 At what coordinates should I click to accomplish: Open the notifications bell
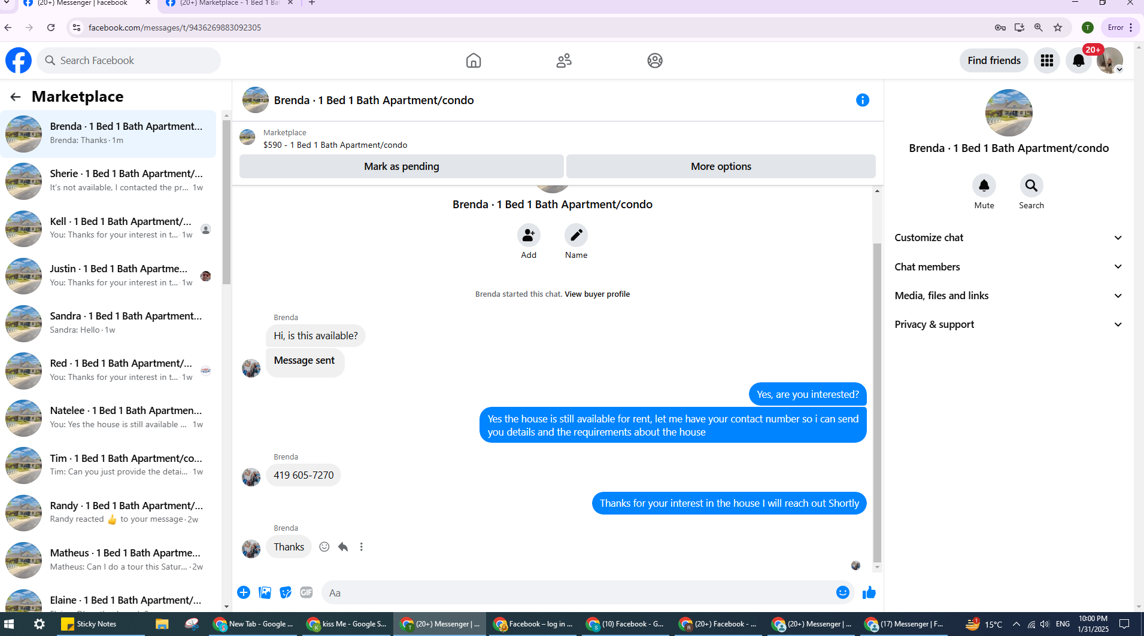(x=1079, y=60)
